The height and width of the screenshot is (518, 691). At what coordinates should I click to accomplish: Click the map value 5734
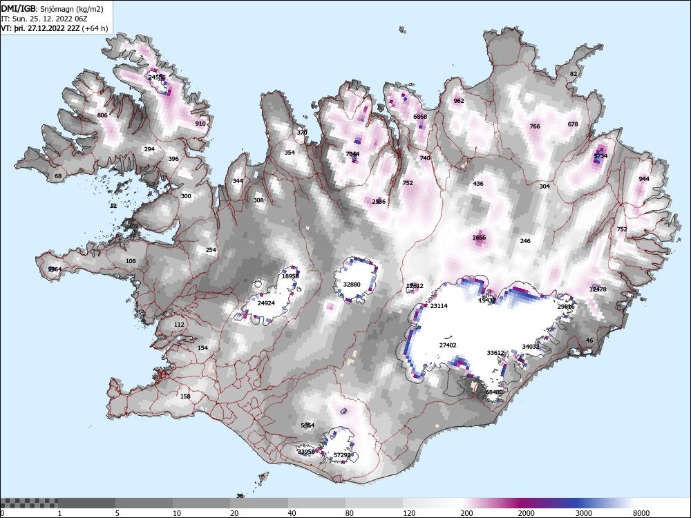[x=600, y=156]
